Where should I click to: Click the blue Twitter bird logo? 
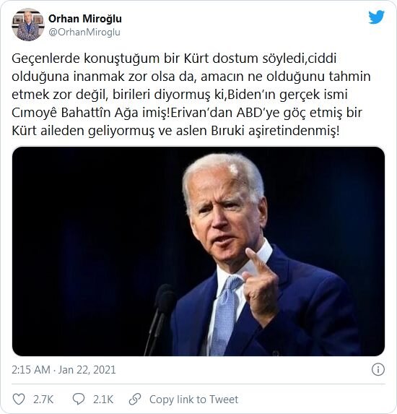(x=376, y=17)
